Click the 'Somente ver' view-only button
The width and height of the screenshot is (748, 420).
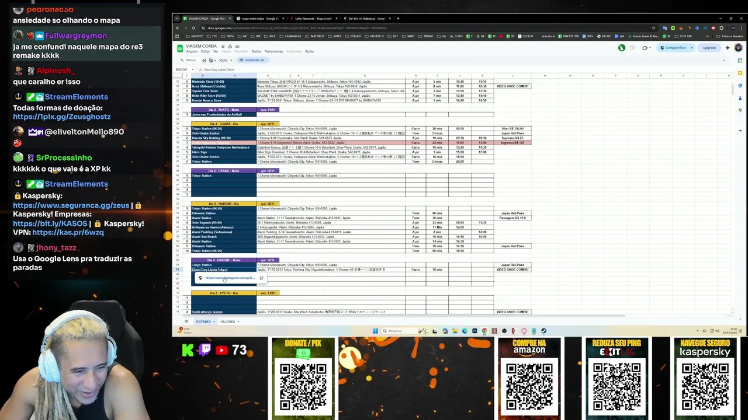pyautogui.click(x=252, y=60)
